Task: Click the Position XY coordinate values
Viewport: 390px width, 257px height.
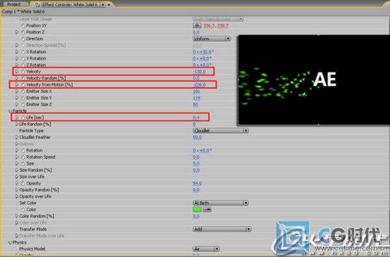Action: tap(216, 25)
